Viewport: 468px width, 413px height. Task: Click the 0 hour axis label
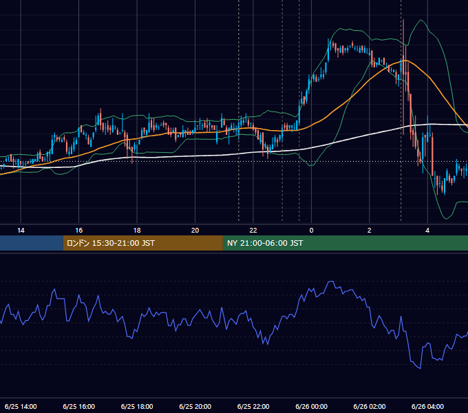[x=311, y=231]
